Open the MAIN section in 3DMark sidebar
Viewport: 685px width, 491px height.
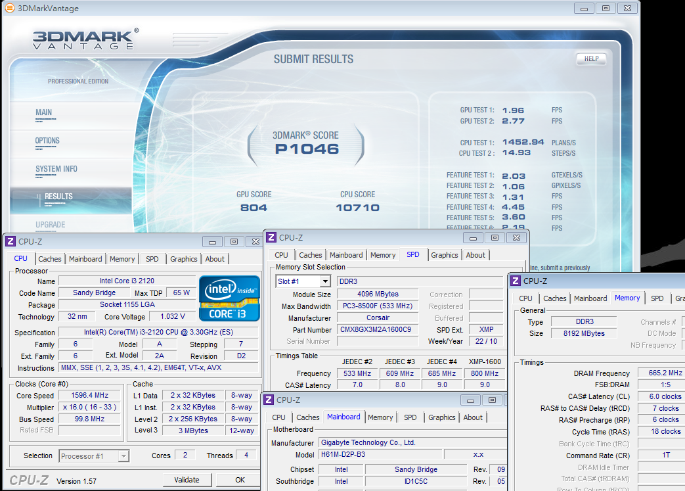(44, 112)
